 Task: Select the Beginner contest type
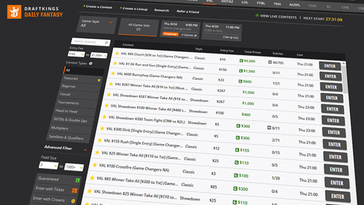[x=81, y=87]
